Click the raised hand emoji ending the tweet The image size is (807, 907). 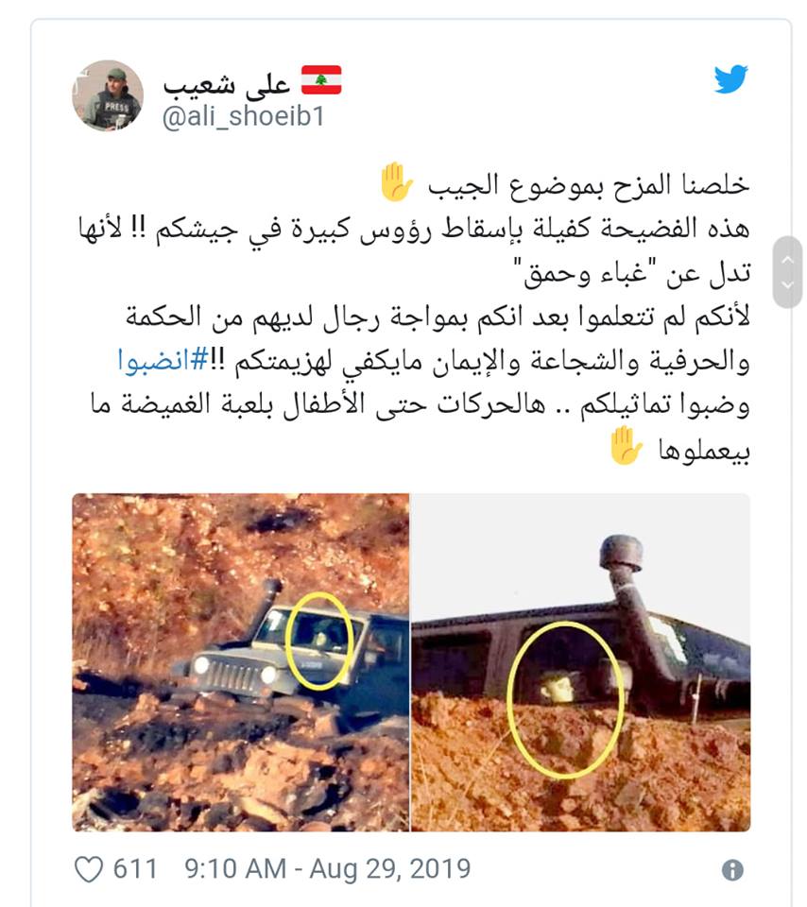pyautogui.click(x=626, y=446)
